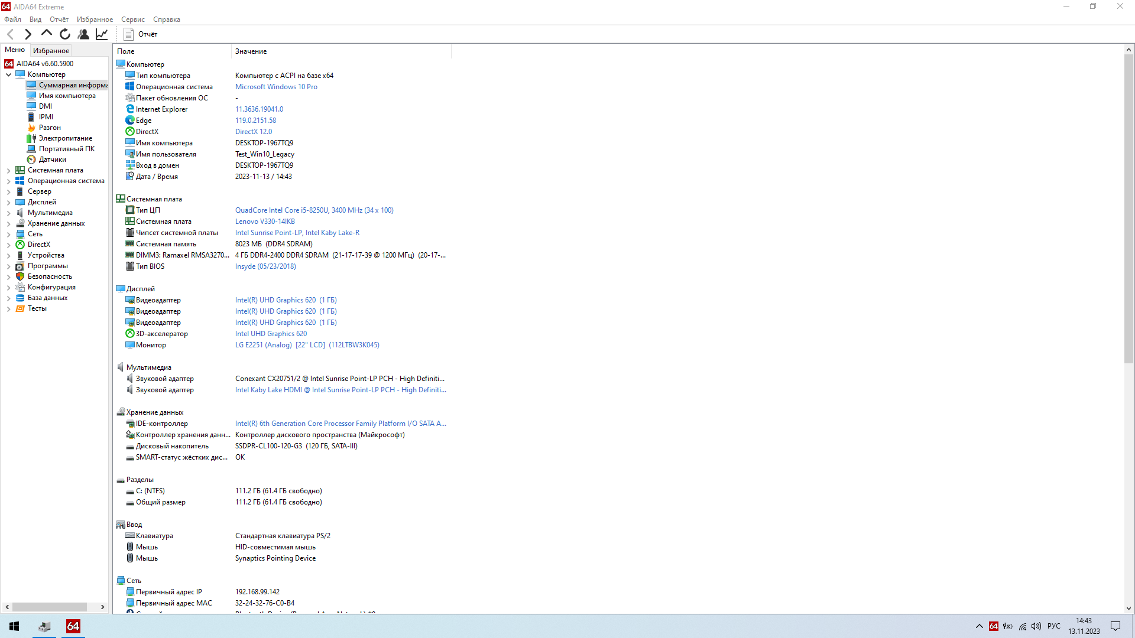Open the user icon in the toolbar

pos(83,34)
